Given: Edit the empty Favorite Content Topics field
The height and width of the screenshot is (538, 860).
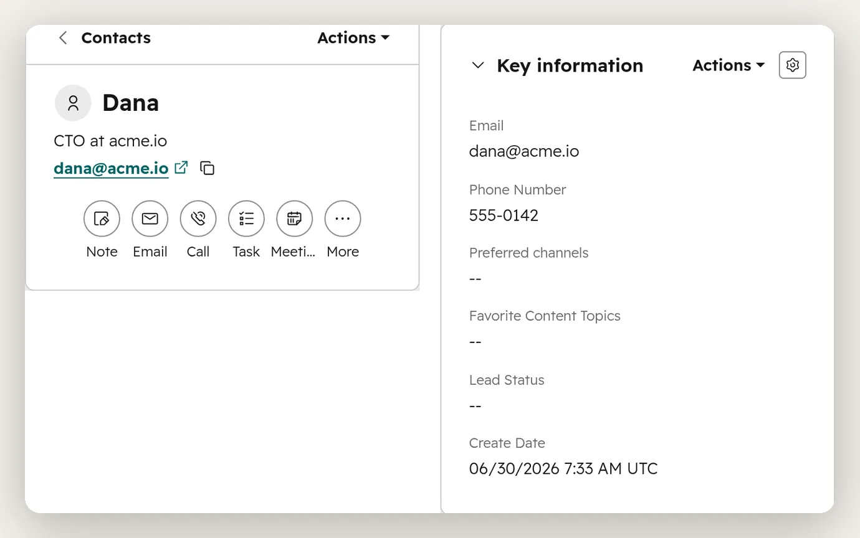Looking at the screenshot, I should coord(475,342).
